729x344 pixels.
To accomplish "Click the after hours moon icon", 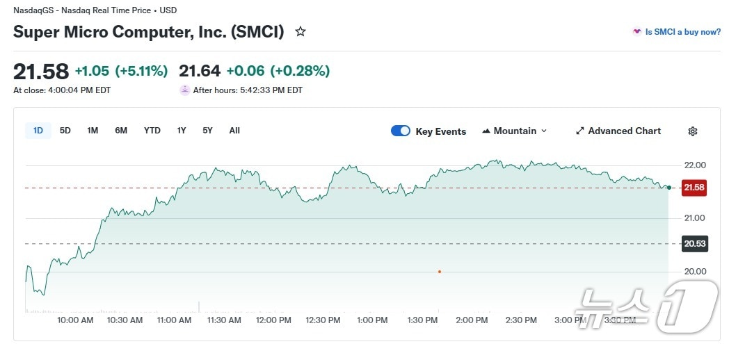I will tap(184, 90).
